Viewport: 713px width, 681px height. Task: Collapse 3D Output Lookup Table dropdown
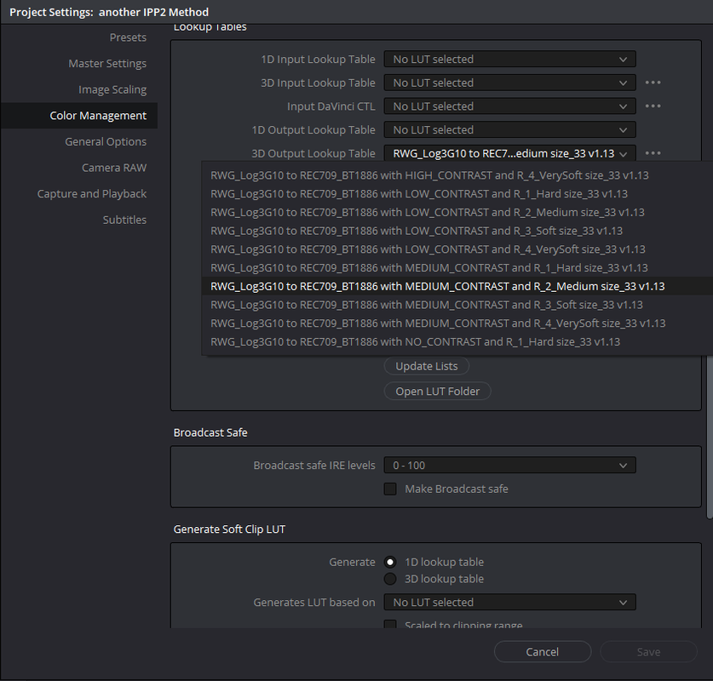point(509,153)
